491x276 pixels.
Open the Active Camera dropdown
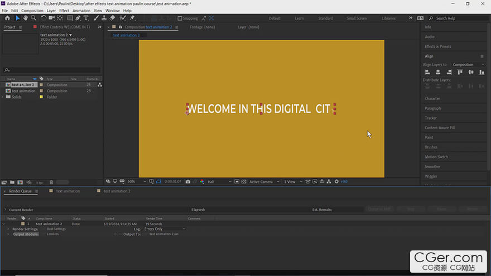pyautogui.click(x=264, y=182)
